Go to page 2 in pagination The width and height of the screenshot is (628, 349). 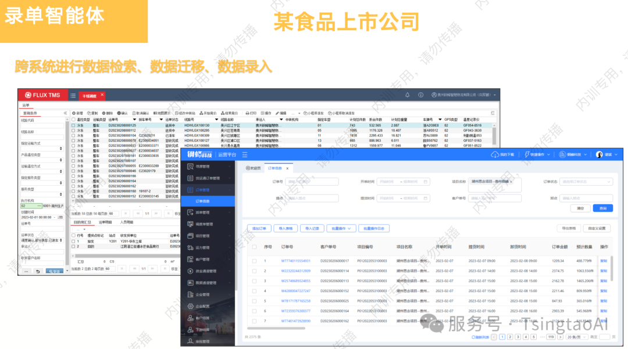(x=510, y=337)
